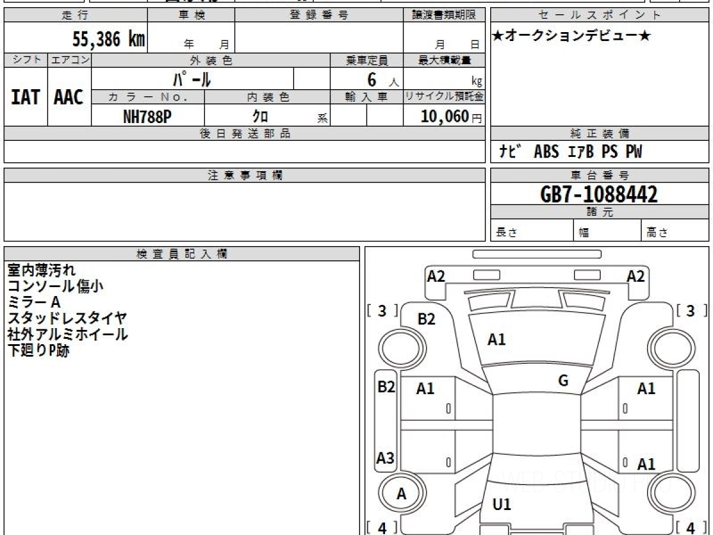Select the 10,060円 recycle deposit value
The height and width of the screenshot is (535, 713).
(x=452, y=117)
